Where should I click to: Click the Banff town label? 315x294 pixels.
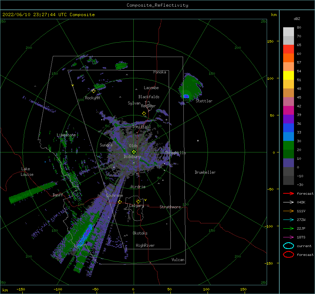58,195
